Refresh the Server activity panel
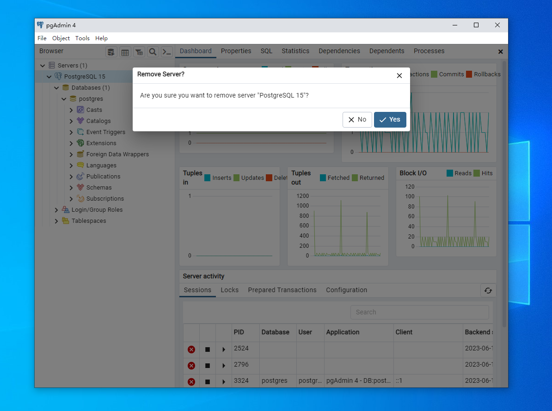This screenshot has height=411, width=552. (488, 290)
